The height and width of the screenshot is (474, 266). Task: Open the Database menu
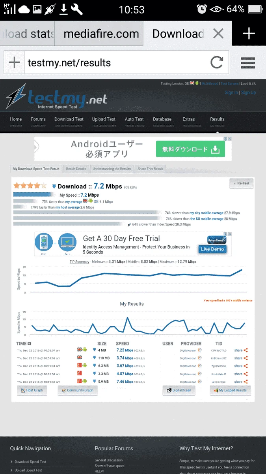point(162,119)
